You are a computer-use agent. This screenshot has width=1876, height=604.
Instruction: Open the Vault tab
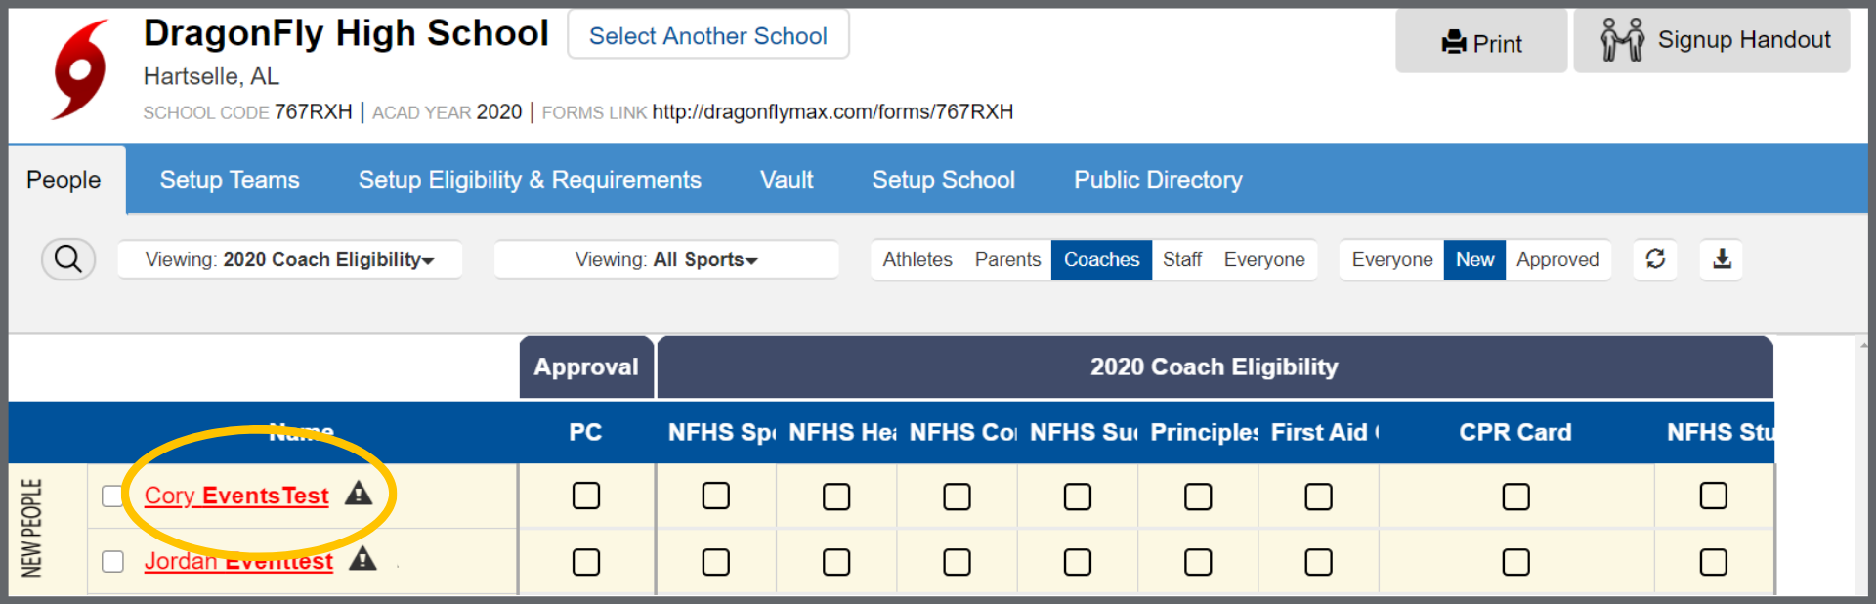(x=787, y=180)
